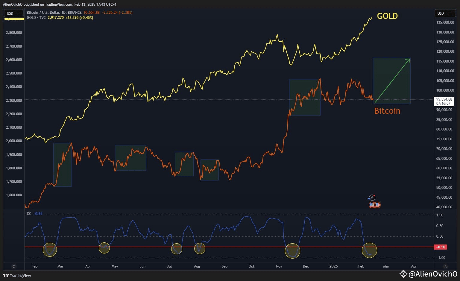Screen dimensions: 460x281
Task: Open the TradingView logo link
Action: pyautogui.click(x=17, y=276)
